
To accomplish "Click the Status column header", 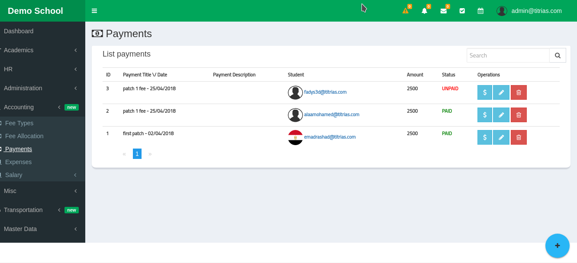I will [x=448, y=75].
